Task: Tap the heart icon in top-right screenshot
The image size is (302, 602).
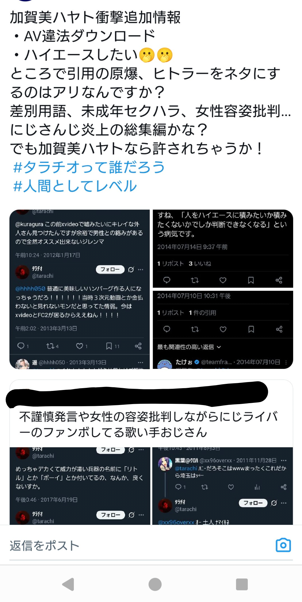Action: coord(223,280)
